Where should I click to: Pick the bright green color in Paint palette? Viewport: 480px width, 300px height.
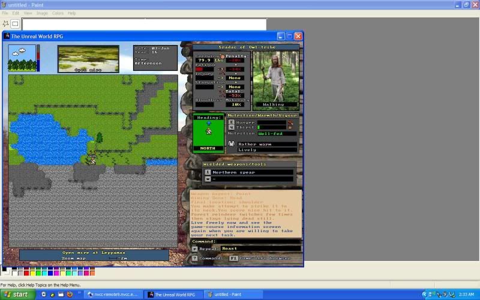tap(38, 273)
